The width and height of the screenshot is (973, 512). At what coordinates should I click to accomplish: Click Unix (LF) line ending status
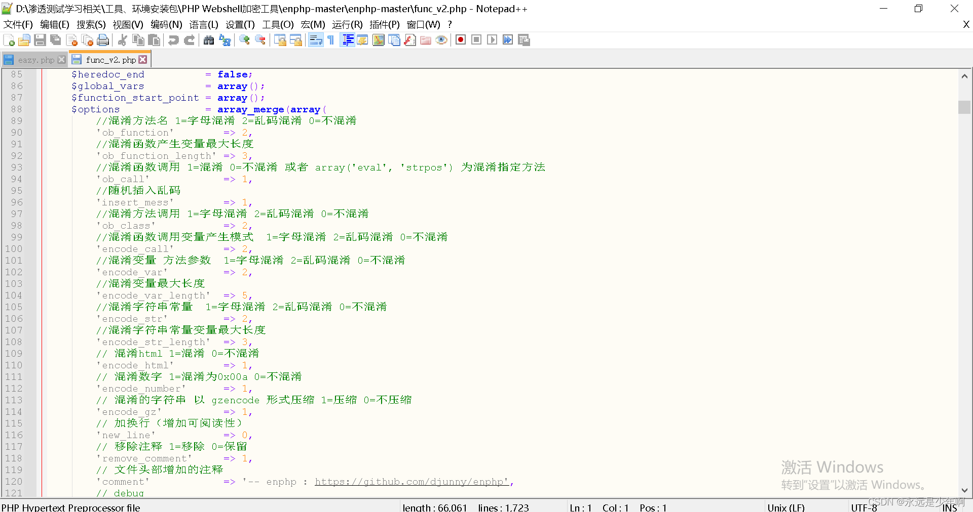click(786, 507)
